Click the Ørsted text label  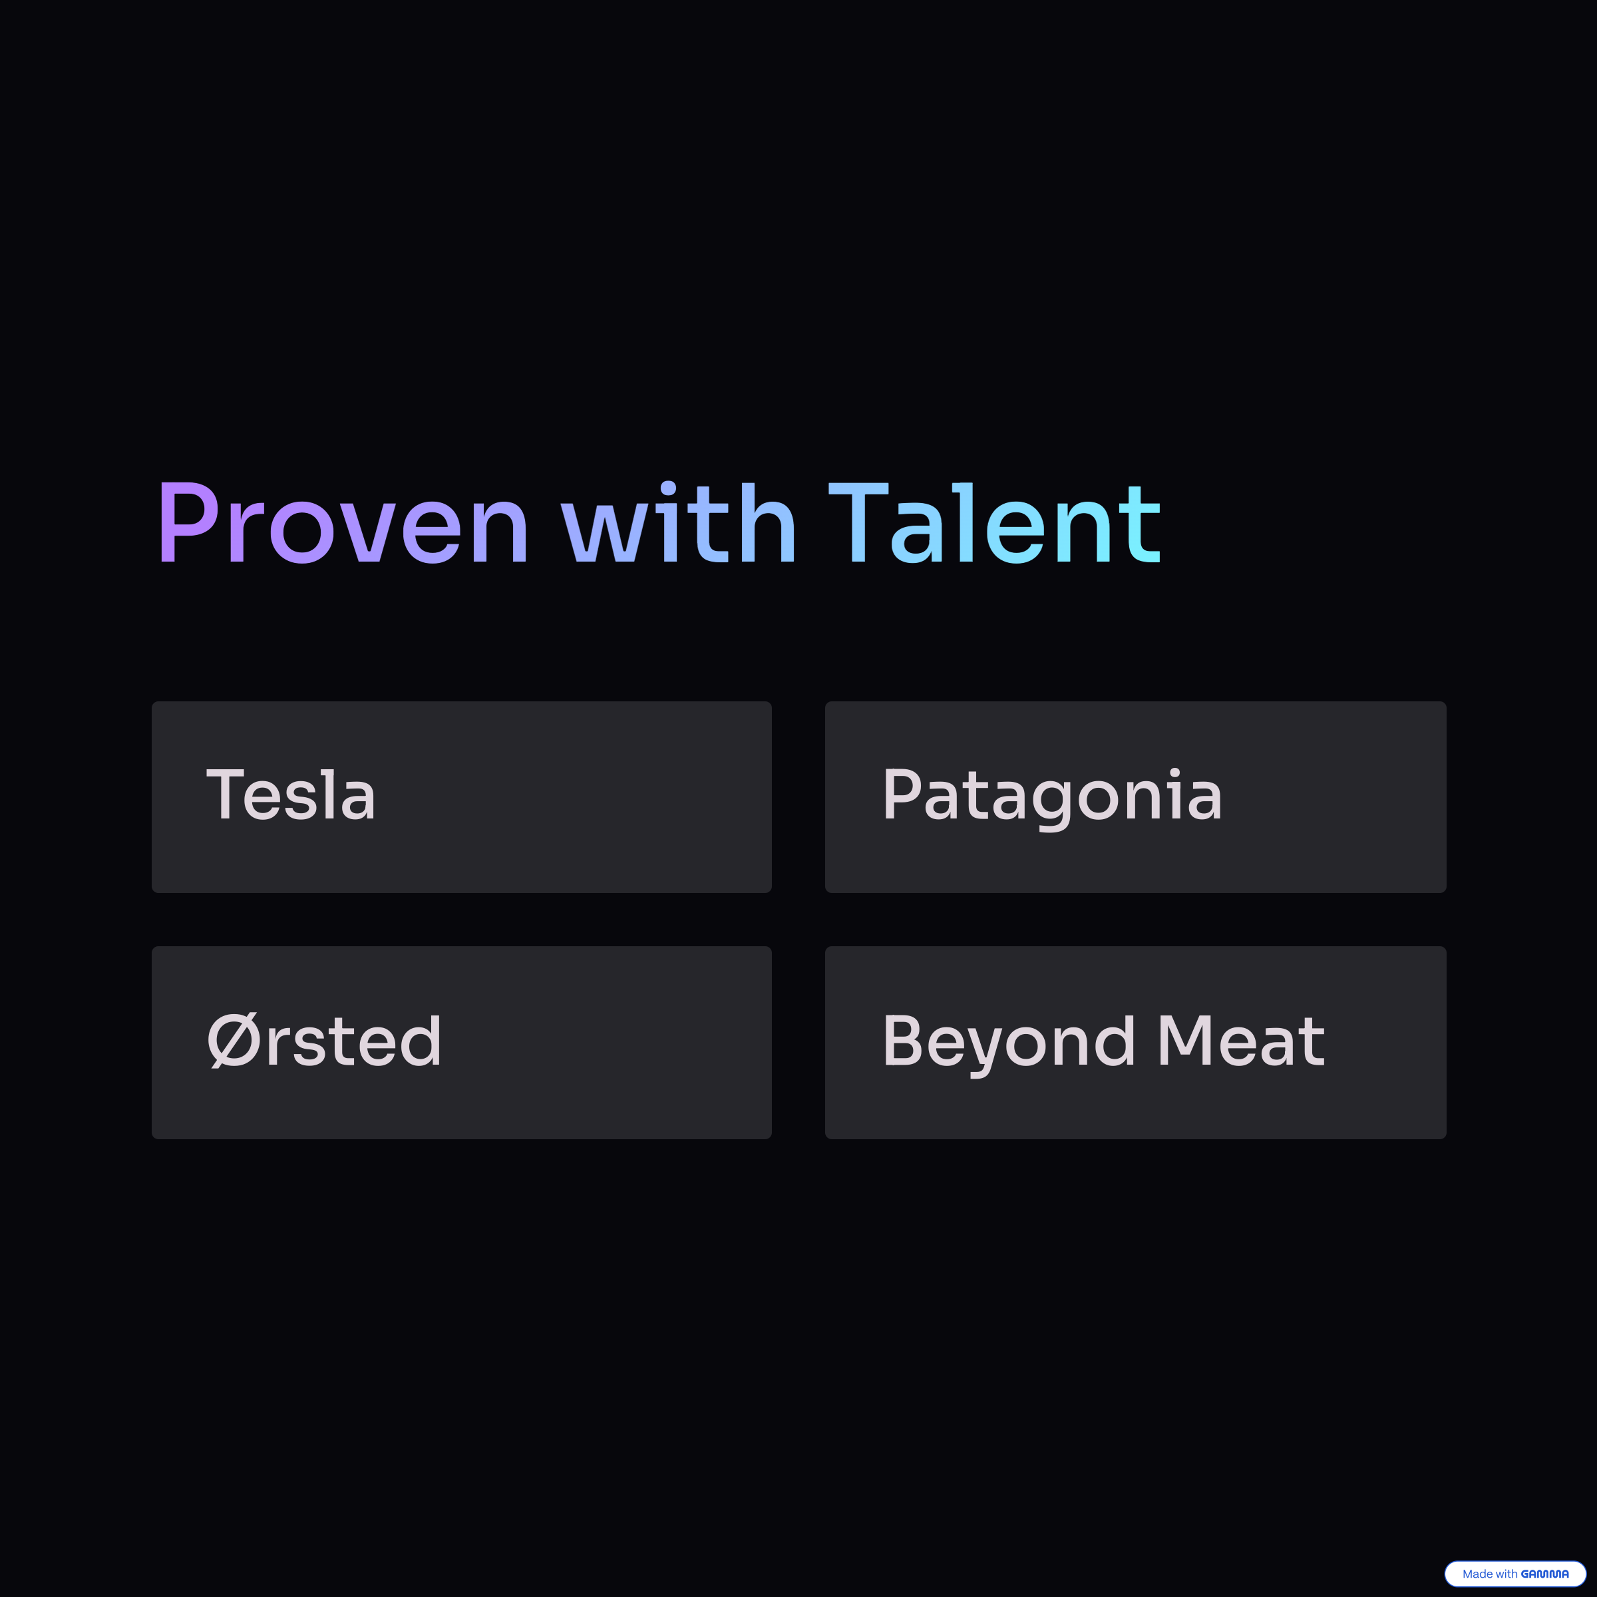(324, 1041)
